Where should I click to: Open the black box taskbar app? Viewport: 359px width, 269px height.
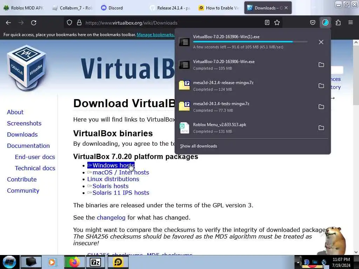31,262
